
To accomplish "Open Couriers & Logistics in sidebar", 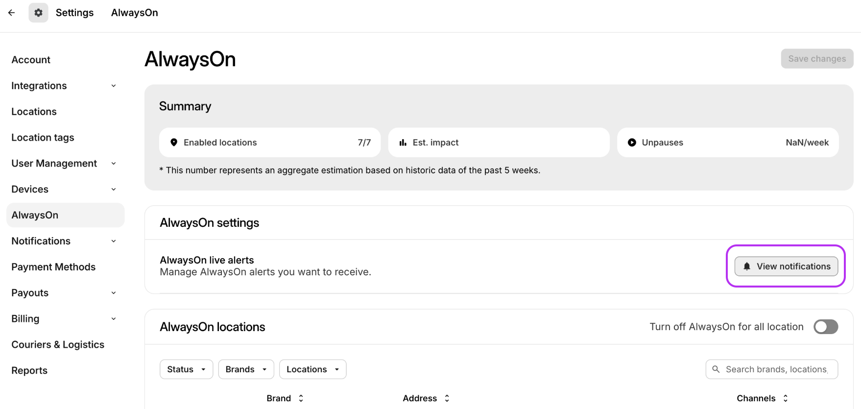I will 58,345.
